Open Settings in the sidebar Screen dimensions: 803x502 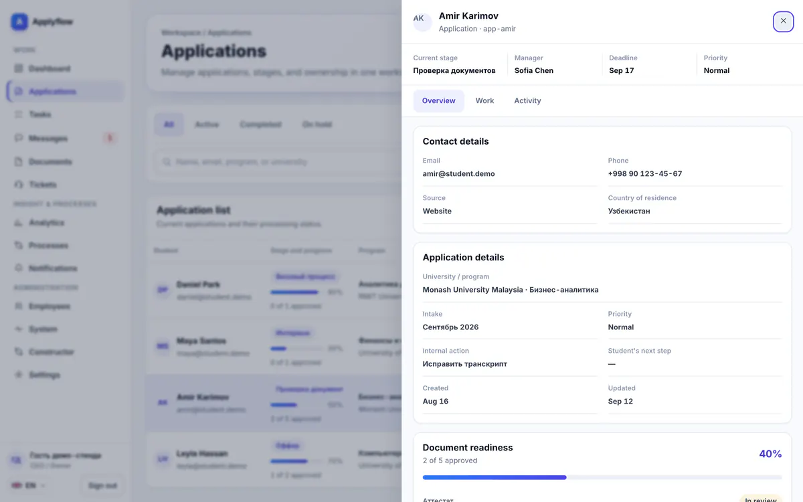[66, 375]
